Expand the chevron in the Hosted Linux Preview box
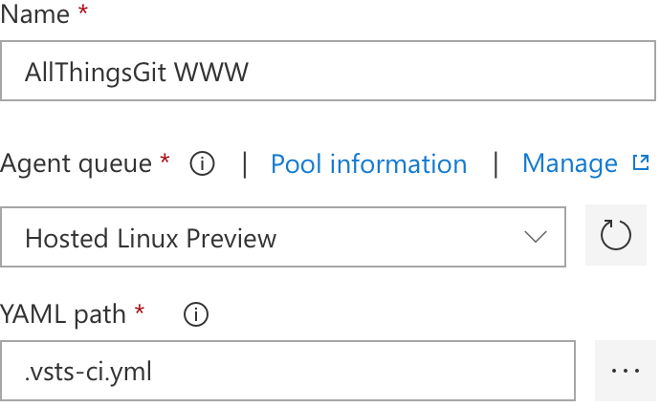The image size is (660, 407). click(x=536, y=237)
